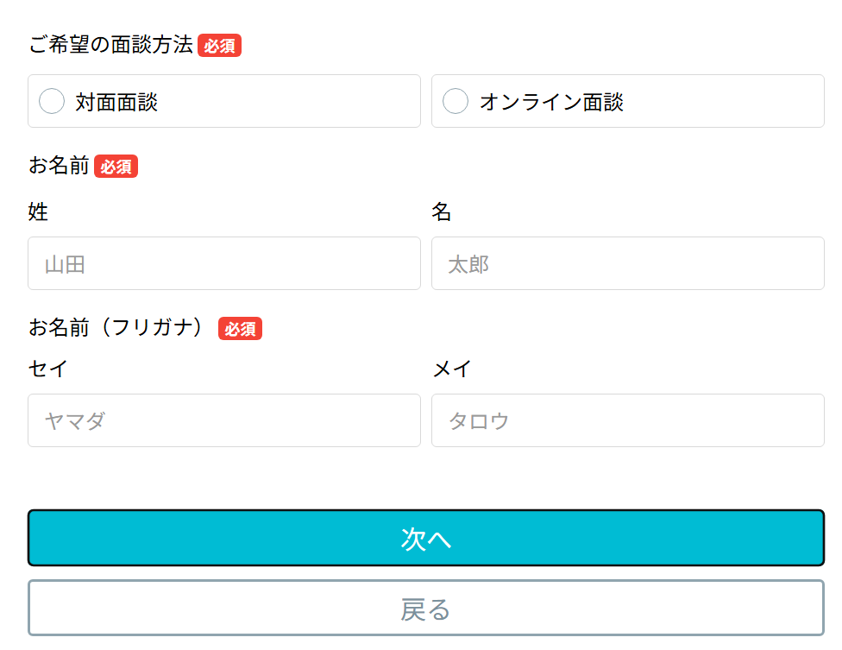The width and height of the screenshot is (842, 650).
Task: Click the メイ field with placeholder タロウ
Action: [x=627, y=420]
